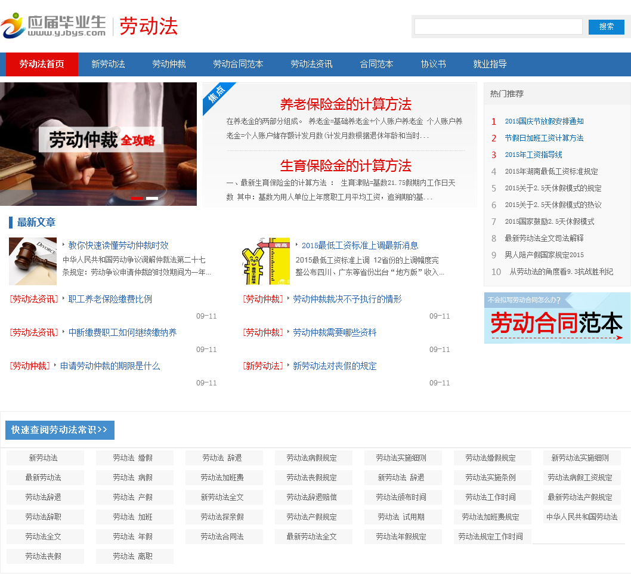631x574 pixels.
Task: Click the 劳动合同范本 advertisement banner
Action: tap(557, 318)
